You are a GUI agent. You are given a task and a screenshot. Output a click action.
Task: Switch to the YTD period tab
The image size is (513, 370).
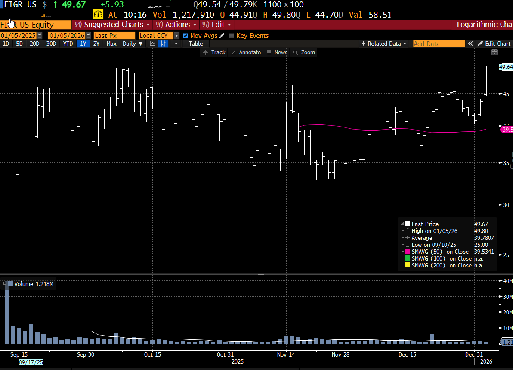68,44
